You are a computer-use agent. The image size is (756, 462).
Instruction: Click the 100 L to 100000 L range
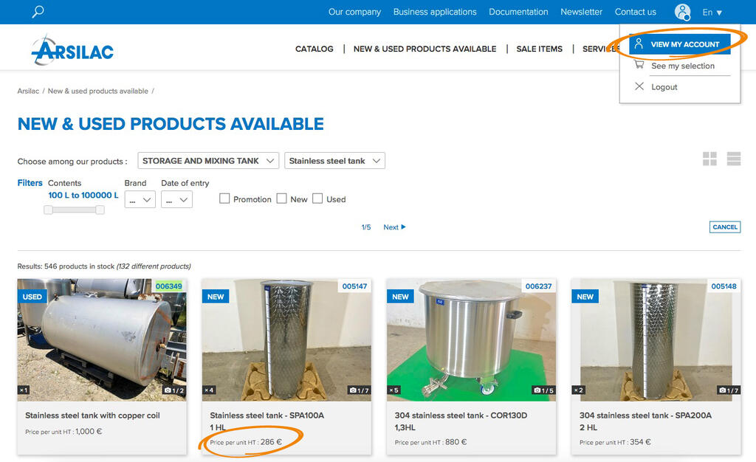pyautogui.click(x=83, y=195)
